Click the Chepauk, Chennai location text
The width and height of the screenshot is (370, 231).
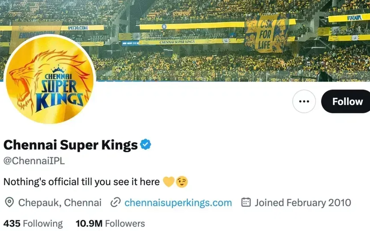click(60, 202)
